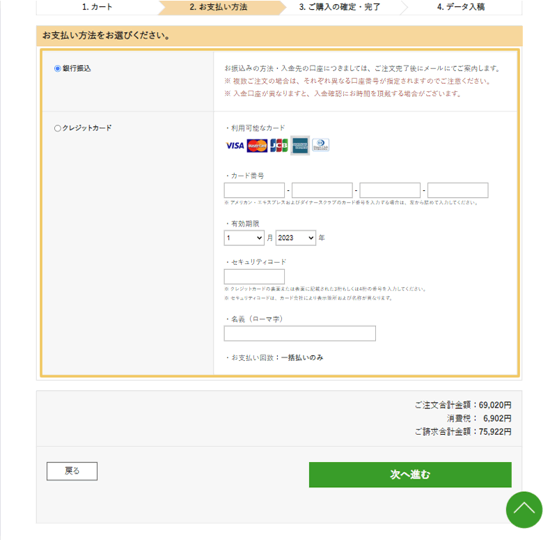
Task: Click the 4. データ入稿 step tab
Action: point(461,7)
